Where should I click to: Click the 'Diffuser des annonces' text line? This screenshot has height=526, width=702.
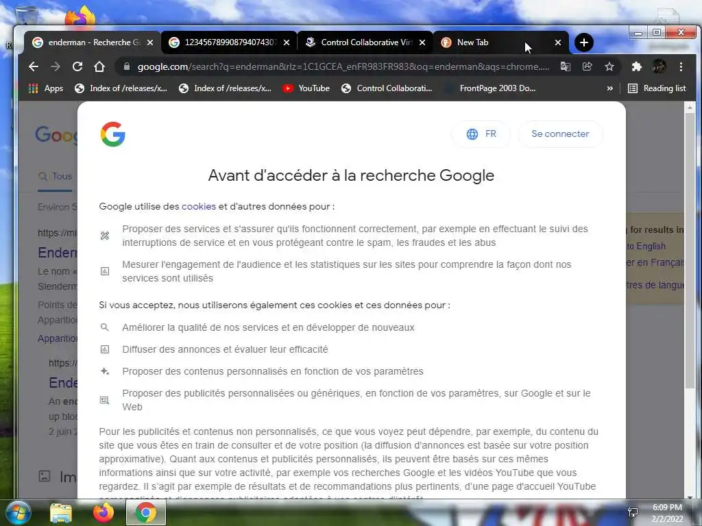[225, 349]
